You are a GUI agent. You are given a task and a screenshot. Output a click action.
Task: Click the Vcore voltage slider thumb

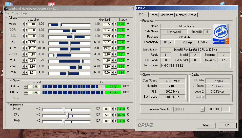(x=60, y=25)
